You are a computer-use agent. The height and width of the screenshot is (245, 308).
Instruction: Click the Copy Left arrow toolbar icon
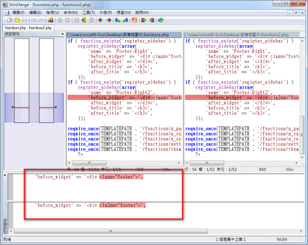pos(108,20)
